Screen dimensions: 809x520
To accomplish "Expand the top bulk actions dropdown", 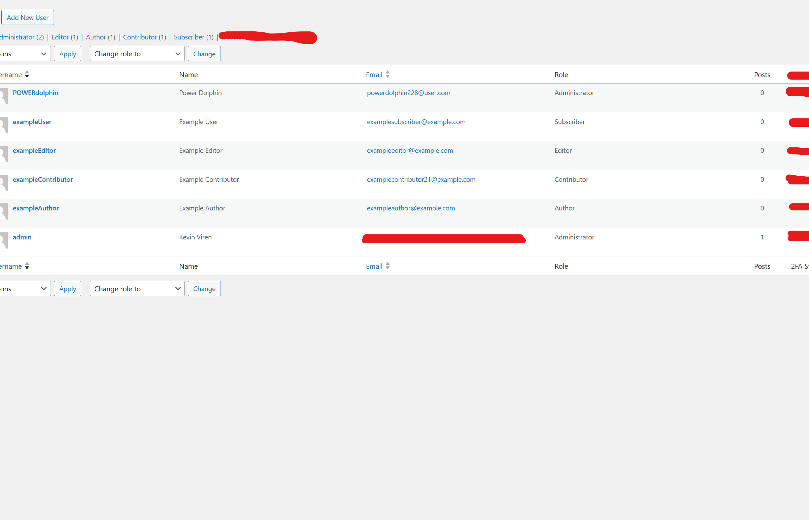I will [x=24, y=54].
